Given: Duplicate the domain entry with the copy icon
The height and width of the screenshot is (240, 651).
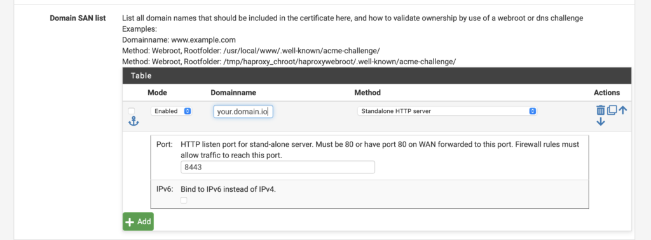Looking at the screenshot, I should 612,110.
